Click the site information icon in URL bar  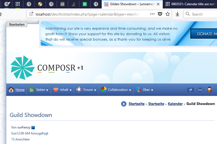tap(31, 14)
